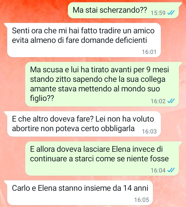
Task: Click the 16:05 timestamp
Action: (142, 200)
